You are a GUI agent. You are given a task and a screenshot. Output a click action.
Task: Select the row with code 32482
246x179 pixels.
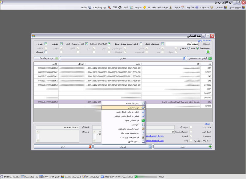click(x=123, y=106)
